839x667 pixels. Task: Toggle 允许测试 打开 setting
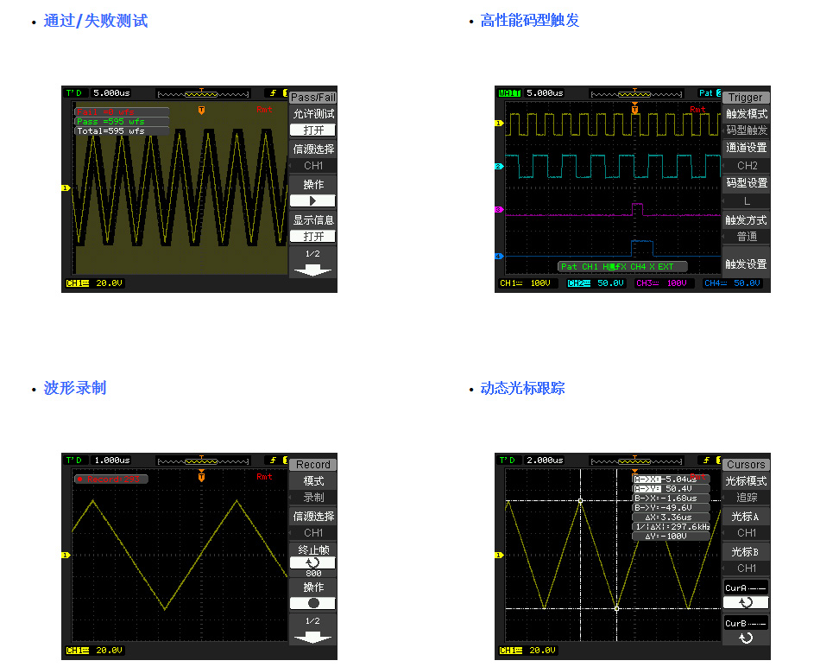click(x=312, y=130)
